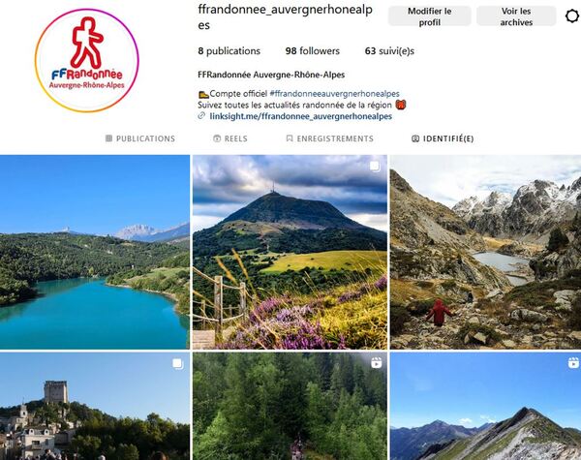
Task: Open the rocky alpine lake hiker post
Action: point(485,252)
